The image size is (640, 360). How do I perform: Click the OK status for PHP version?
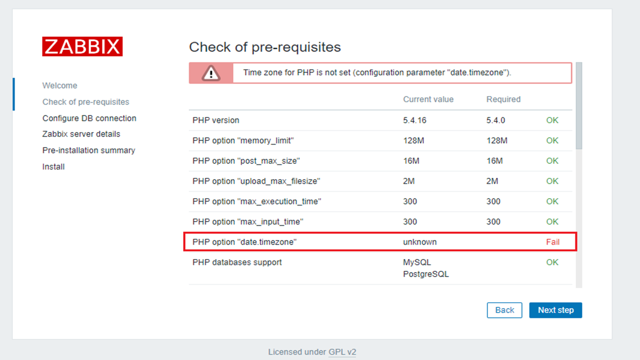point(552,120)
